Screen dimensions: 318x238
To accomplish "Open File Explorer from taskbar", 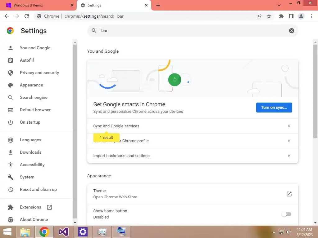I will pyautogui.click(x=25, y=232).
